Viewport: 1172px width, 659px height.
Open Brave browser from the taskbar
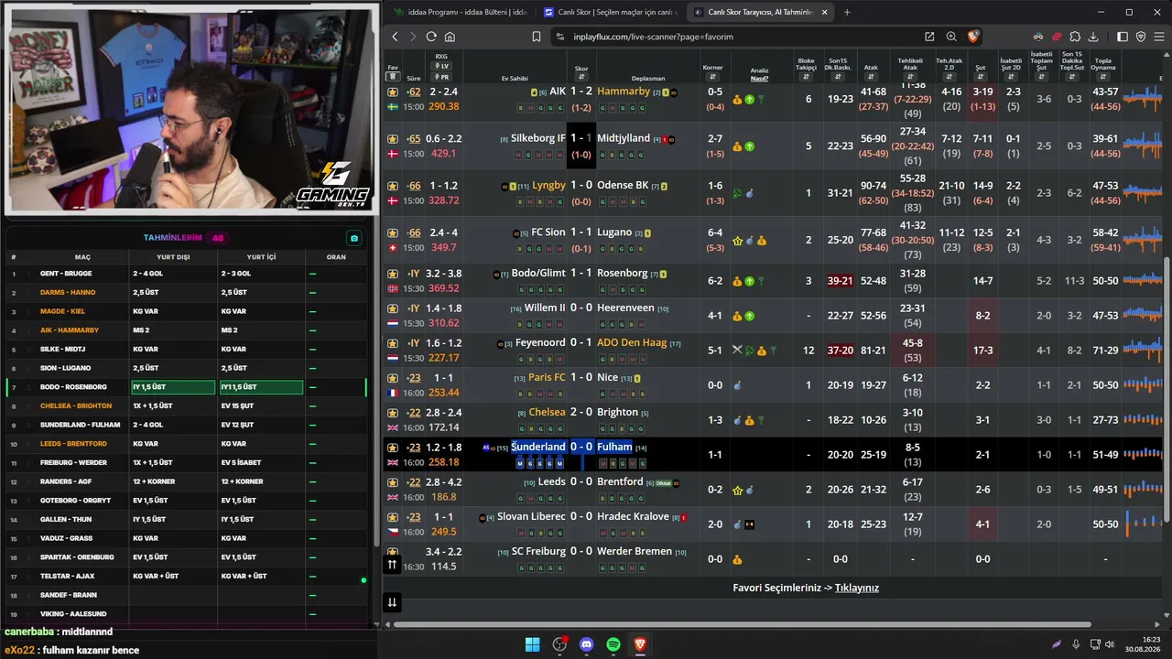(x=640, y=644)
